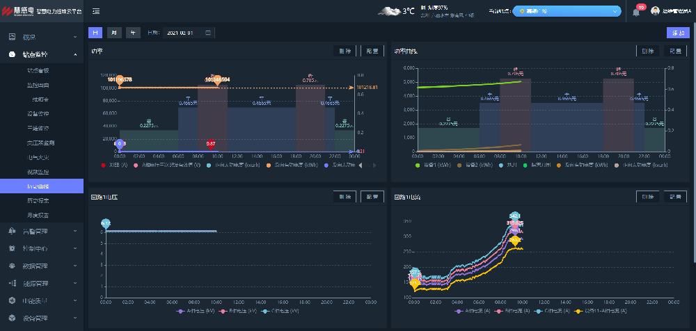Viewport: 696px width, 331px height.
Task: Click the purple 添加 button
Action: 677,33
